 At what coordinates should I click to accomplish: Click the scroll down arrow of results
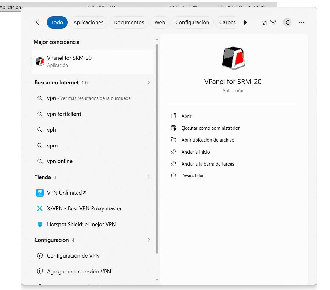157,280
